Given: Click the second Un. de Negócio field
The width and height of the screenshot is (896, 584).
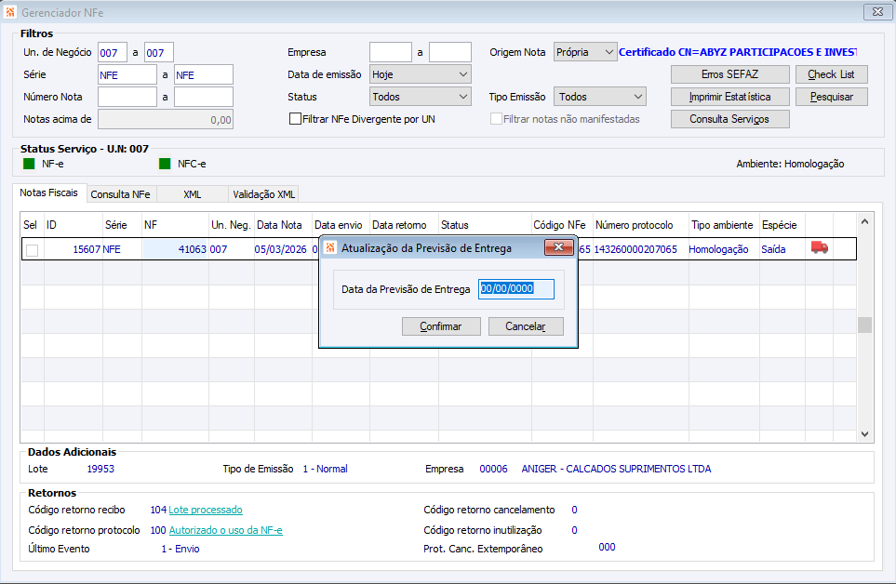Looking at the screenshot, I should (158, 52).
